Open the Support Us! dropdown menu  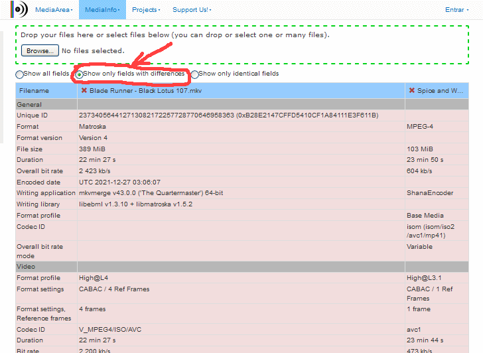[192, 9]
